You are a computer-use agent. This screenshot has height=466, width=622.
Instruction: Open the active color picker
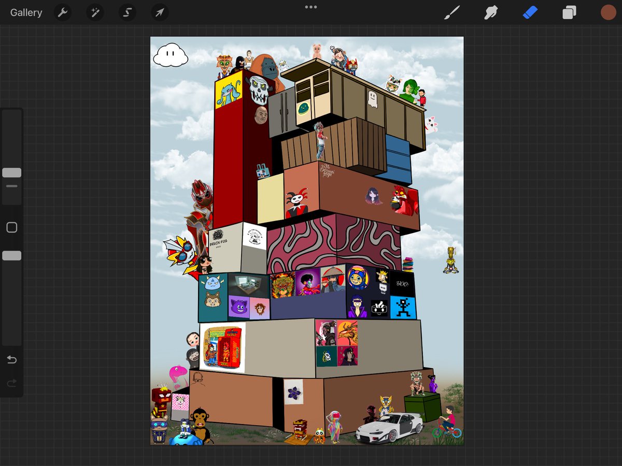pos(608,12)
